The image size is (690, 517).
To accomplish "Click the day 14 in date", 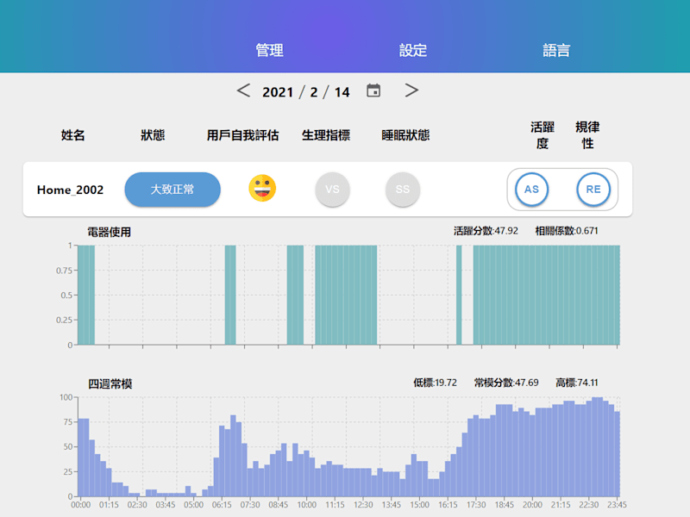I will pos(342,92).
